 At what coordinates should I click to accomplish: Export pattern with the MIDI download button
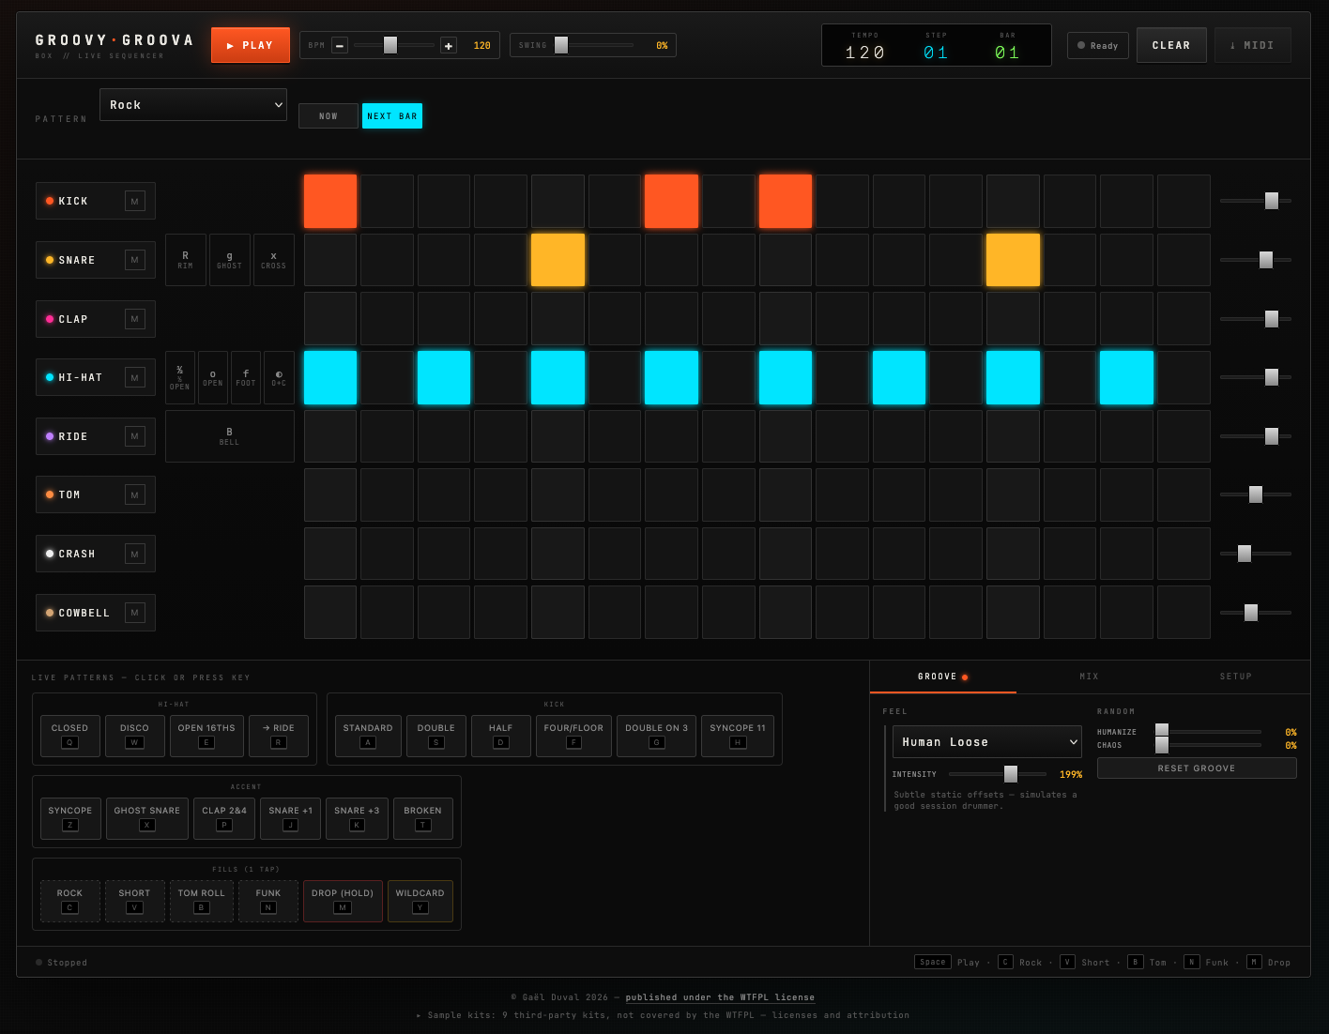pyautogui.click(x=1252, y=45)
